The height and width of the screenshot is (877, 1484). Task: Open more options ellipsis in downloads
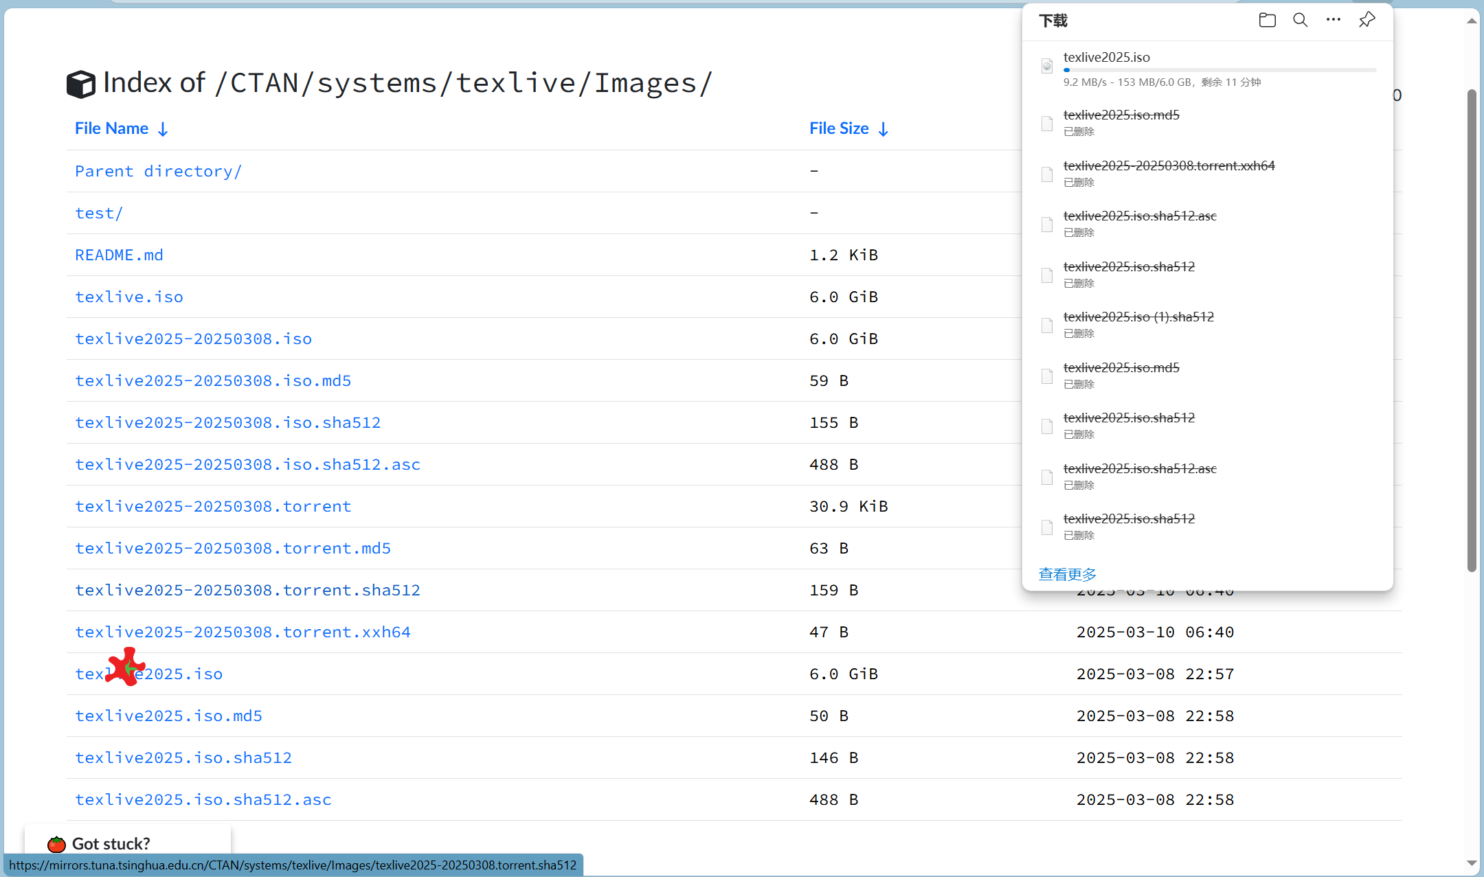(x=1333, y=20)
